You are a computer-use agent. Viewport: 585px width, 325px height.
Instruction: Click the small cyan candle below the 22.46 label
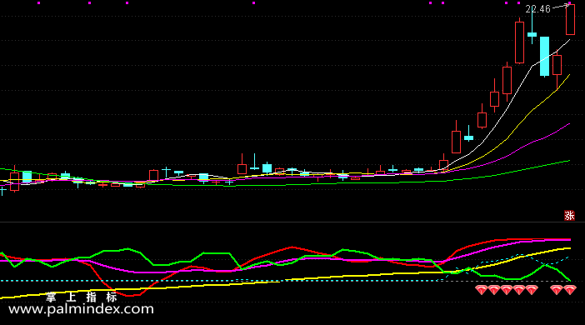pos(532,35)
